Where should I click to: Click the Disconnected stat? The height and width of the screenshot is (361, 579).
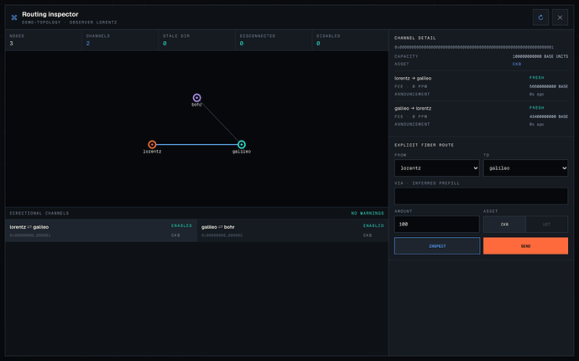tap(274, 40)
